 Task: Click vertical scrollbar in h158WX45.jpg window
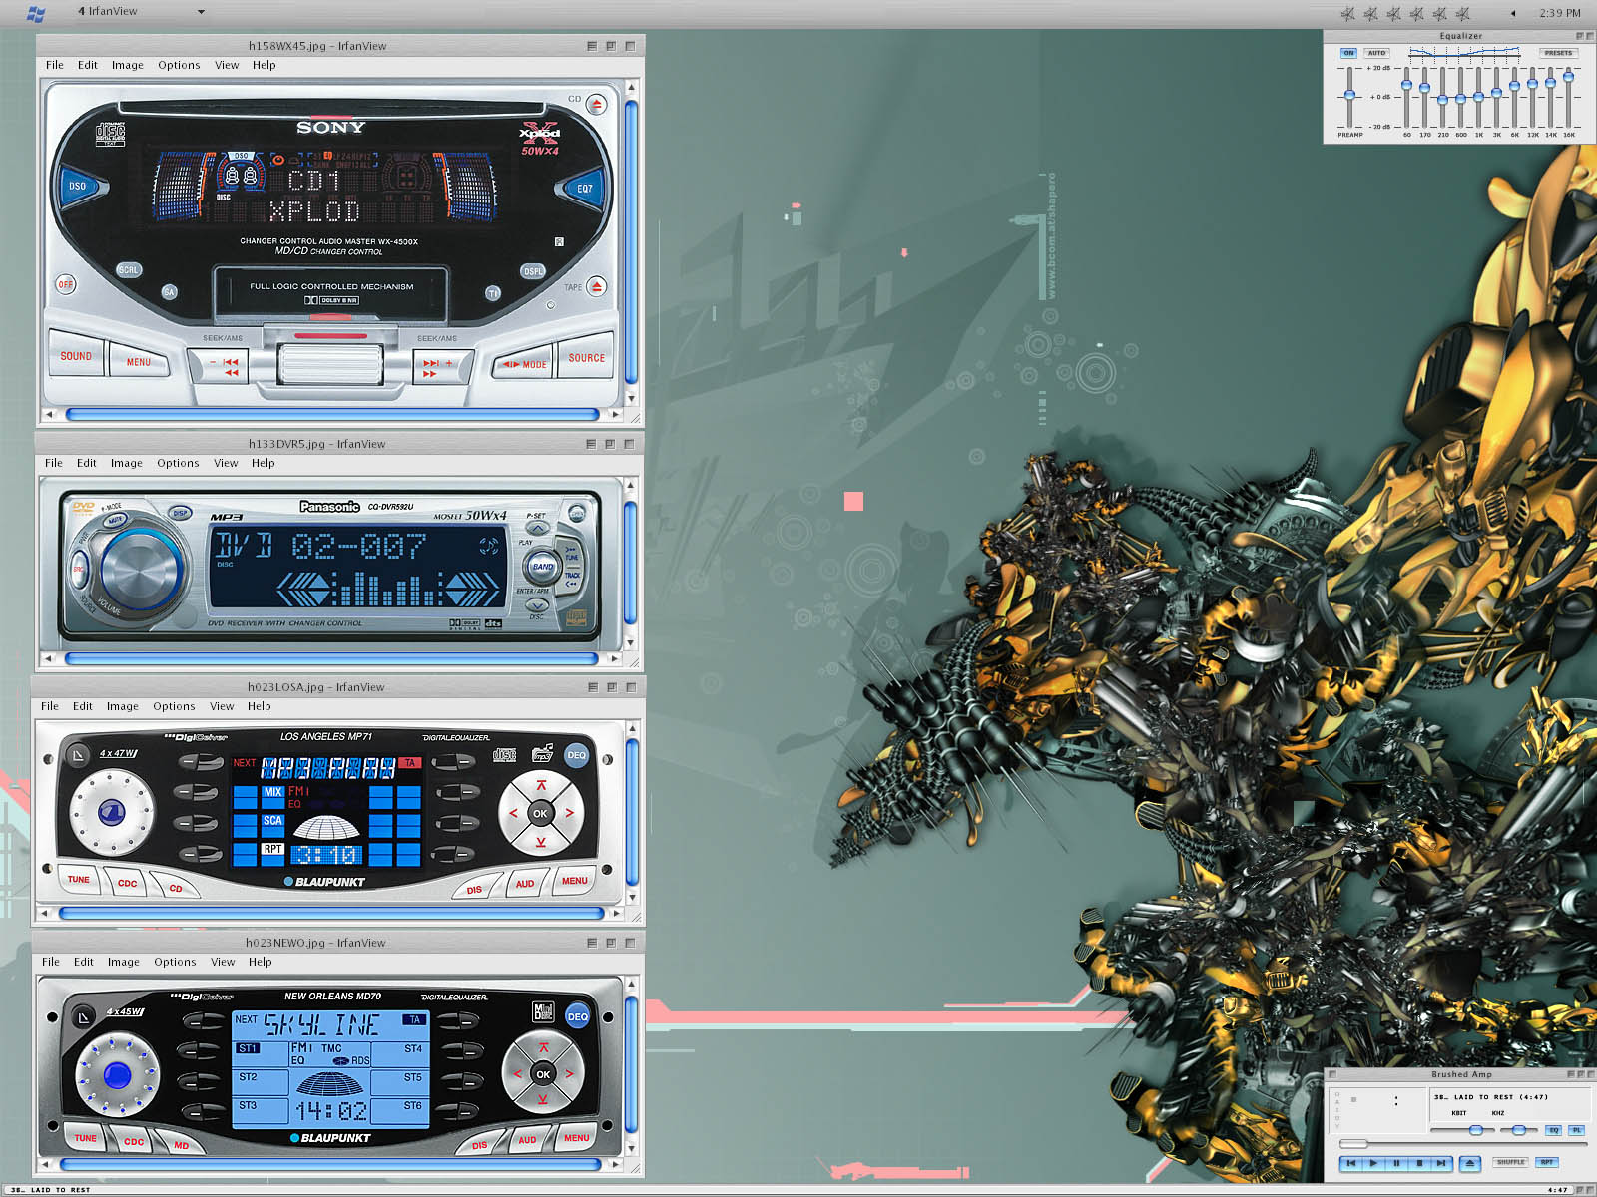(x=631, y=242)
